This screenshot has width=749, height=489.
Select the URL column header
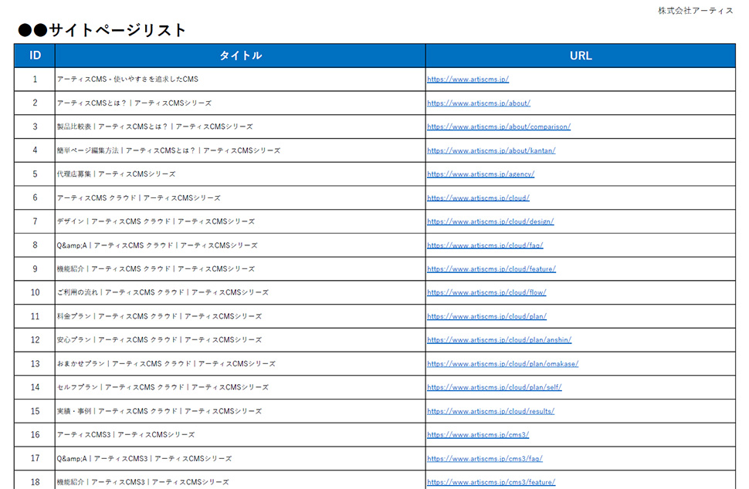[581, 56]
